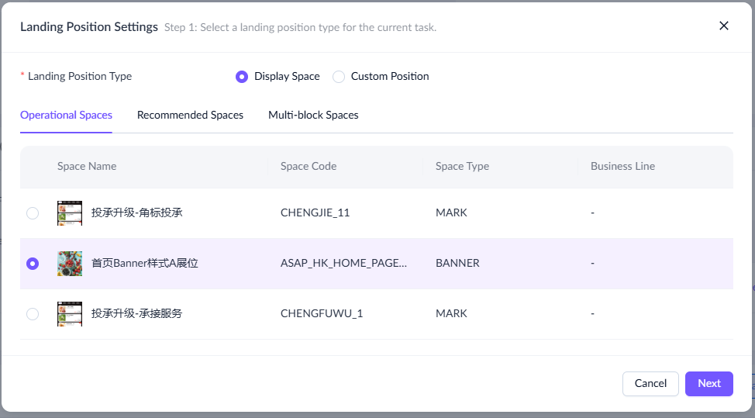This screenshot has width=755, height=418.
Task: Click thumbnail image of 投承升级-承接服务
Action: click(x=70, y=314)
